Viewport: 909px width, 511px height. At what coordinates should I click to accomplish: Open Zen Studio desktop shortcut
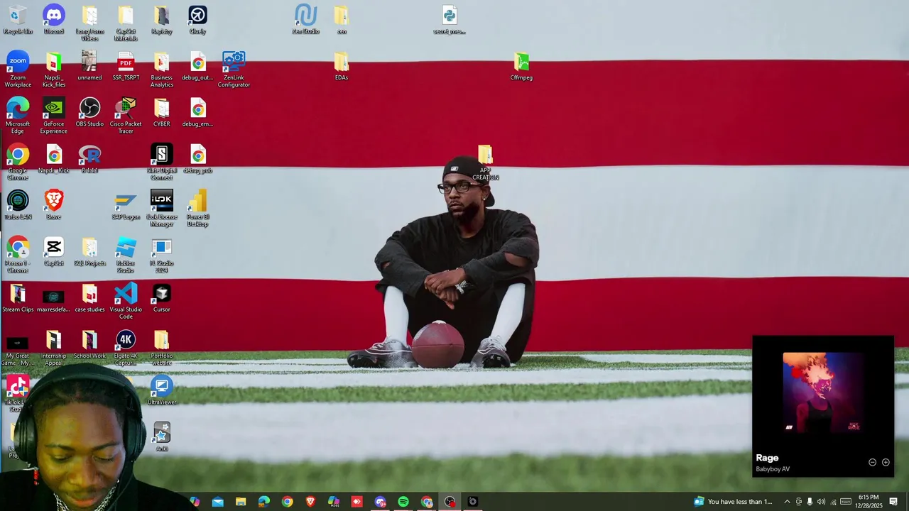coord(305,20)
